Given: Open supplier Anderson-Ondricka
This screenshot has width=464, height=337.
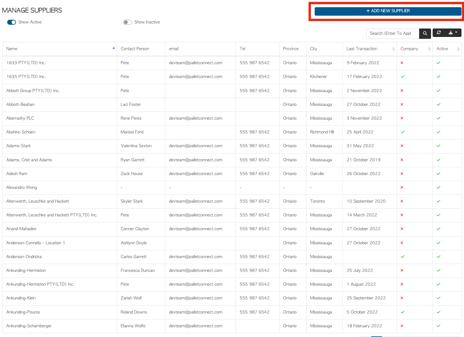Looking at the screenshot, I should 24,257.
